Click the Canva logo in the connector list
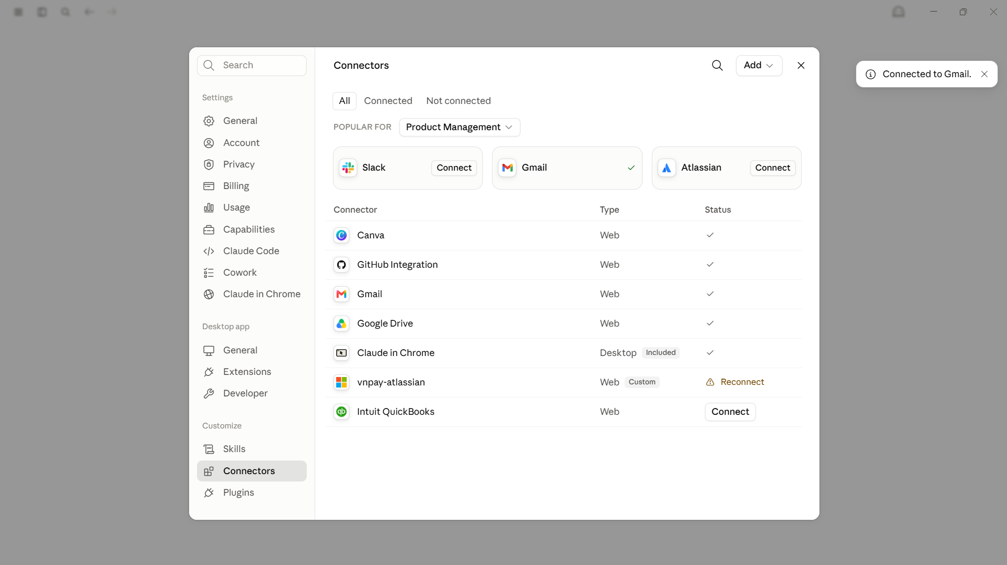Viewport: 1007px width, 565px height. coord(341,235)
